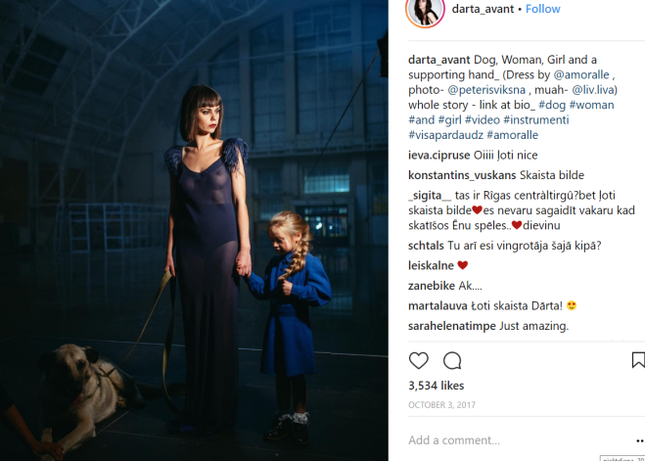
Task: Click the October 3, 2017 timestamp
Action: click(441, 404)
